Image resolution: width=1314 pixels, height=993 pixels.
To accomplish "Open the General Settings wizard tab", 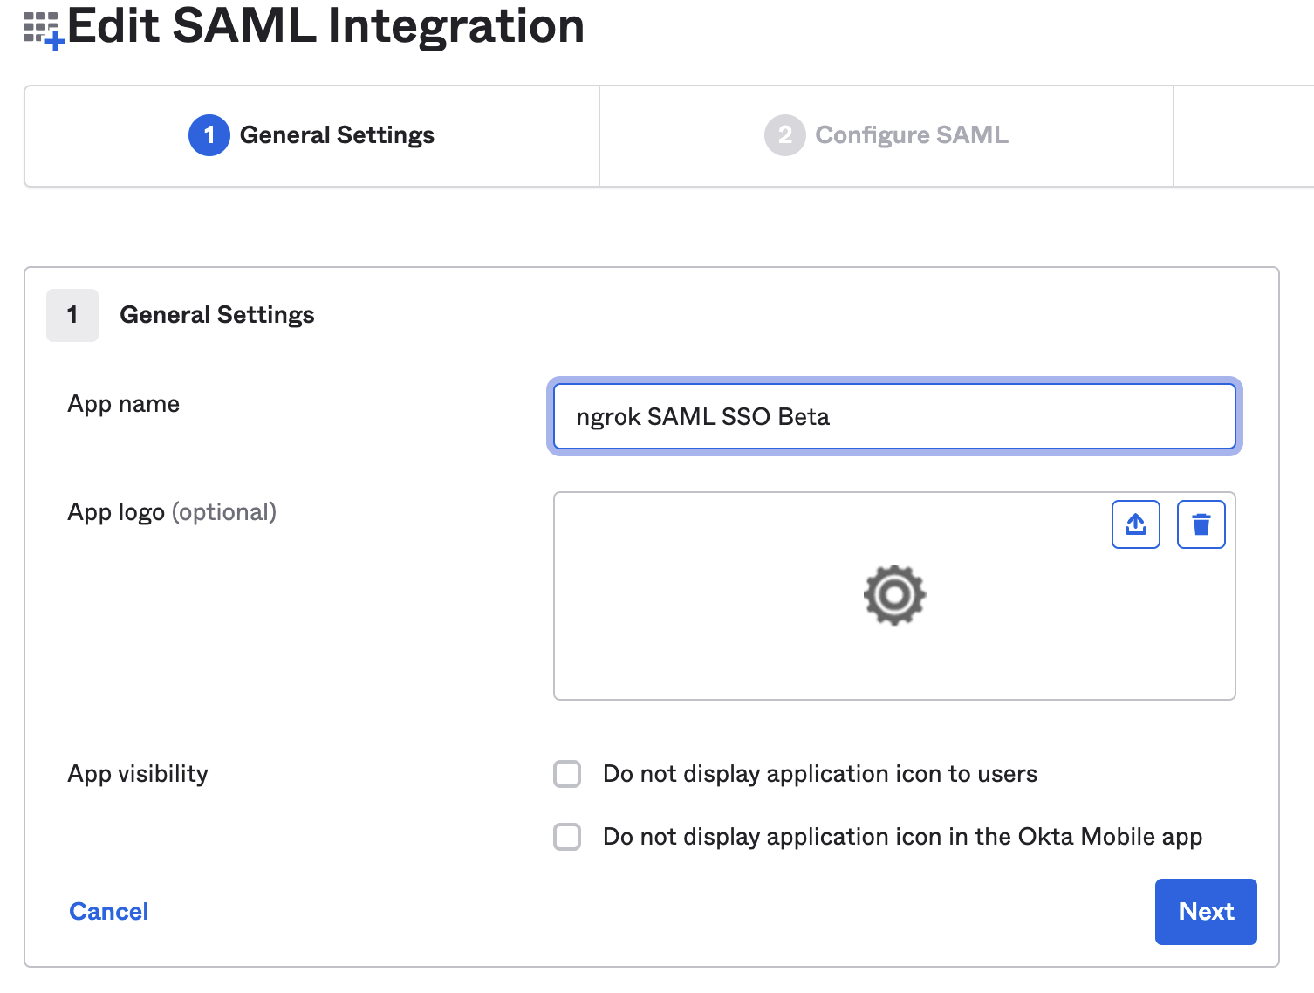I will click(312, 136).
